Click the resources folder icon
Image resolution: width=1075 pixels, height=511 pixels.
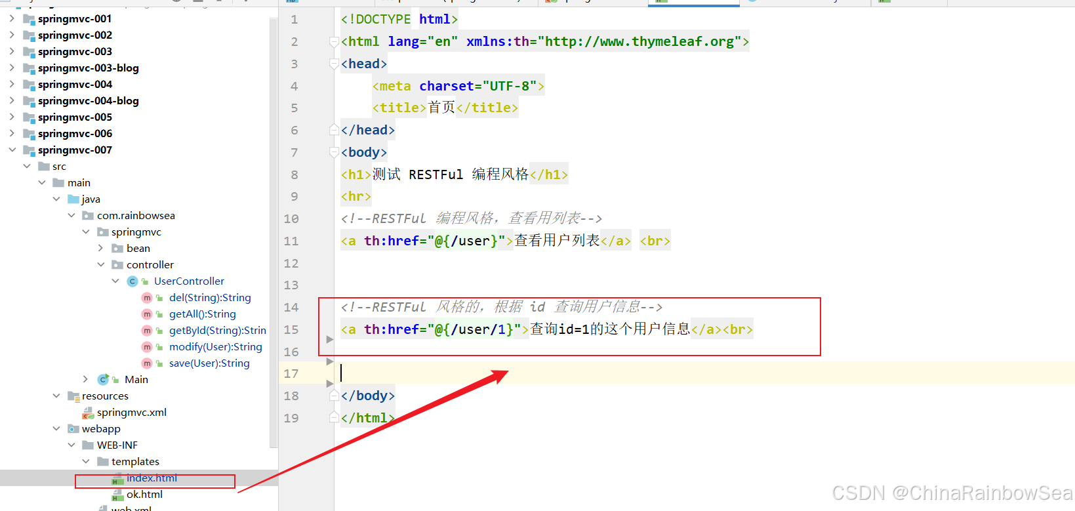pyautogui.click(x=73, y=396)
